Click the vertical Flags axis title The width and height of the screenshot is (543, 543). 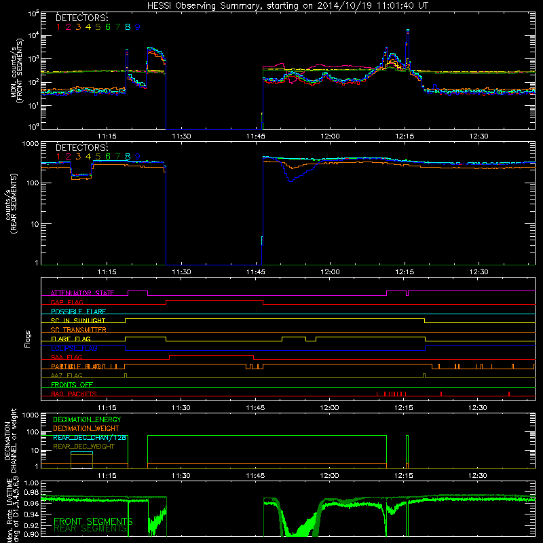28,339
